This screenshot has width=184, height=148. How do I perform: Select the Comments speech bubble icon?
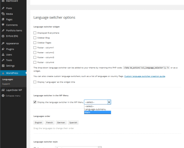[x=3, y=25]
